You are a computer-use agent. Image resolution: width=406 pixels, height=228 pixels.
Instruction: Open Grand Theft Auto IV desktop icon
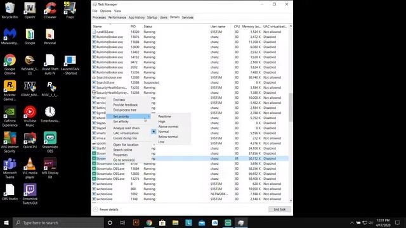[49, 65]
